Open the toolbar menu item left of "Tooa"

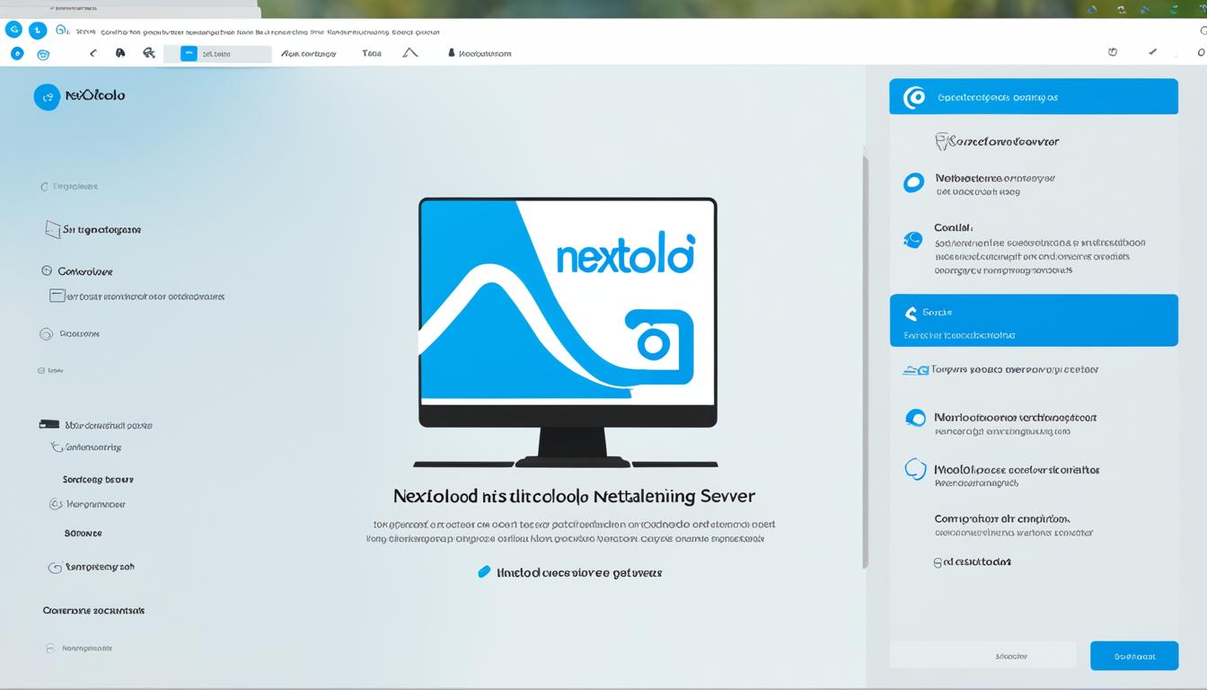308,53
